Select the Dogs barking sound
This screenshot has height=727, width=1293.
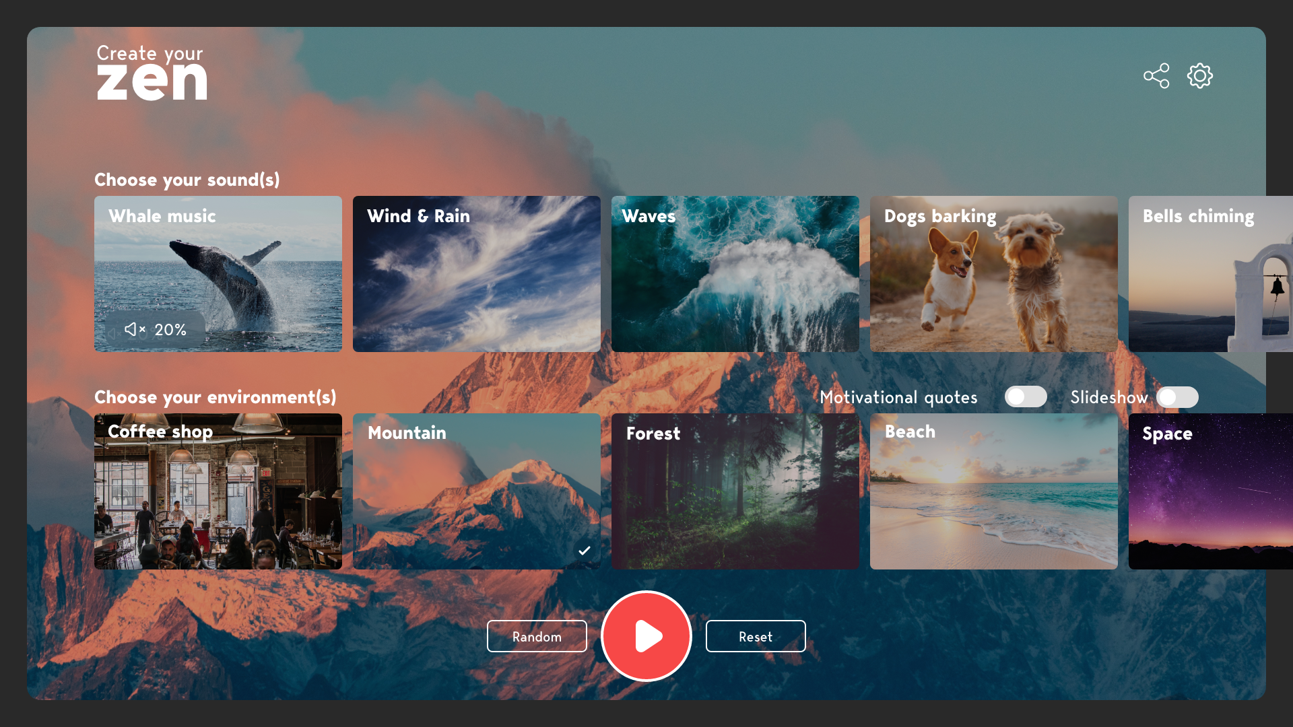993,274
